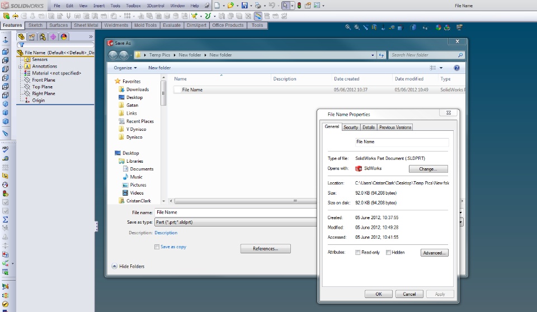Expand the Annotations tree node

point(20,67)
